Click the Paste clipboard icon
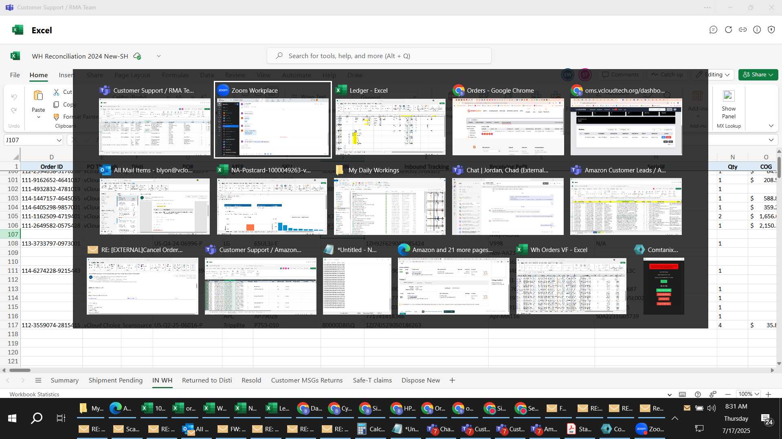The height and width of the screenshot is (439, 782). (x=38, y=96)
